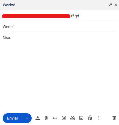Open formatting options with the underlined A icon
This screenshot has width=119, height=125.
38,118
